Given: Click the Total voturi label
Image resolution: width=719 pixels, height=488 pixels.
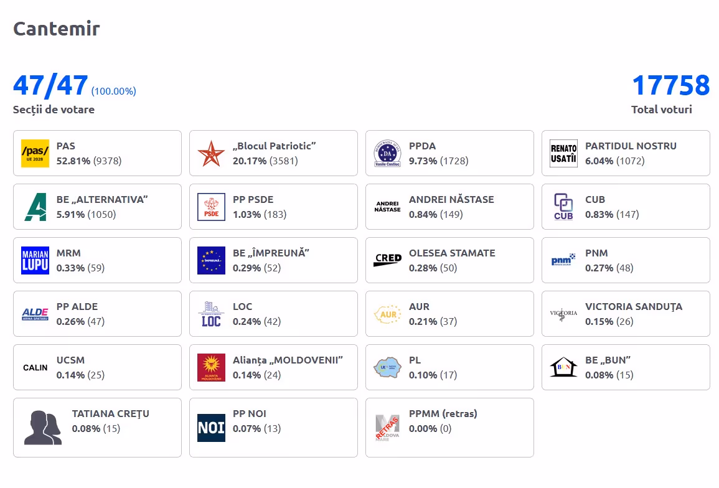Looking at the screenshot, I should [662, 110].
